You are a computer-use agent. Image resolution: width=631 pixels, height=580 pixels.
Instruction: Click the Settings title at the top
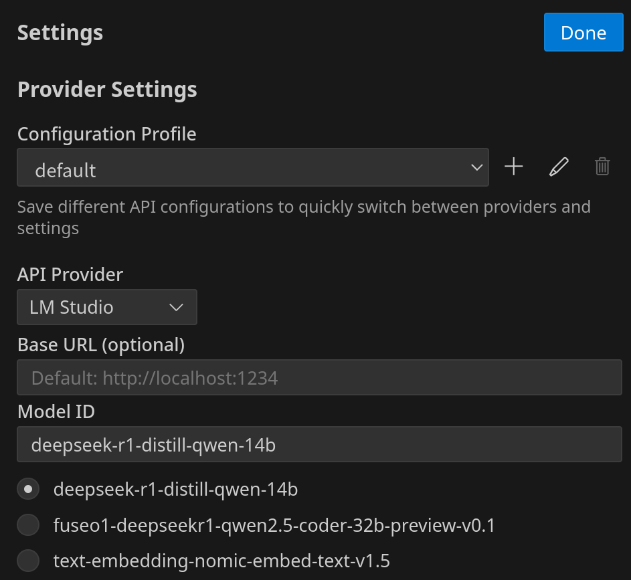(60, 33)
